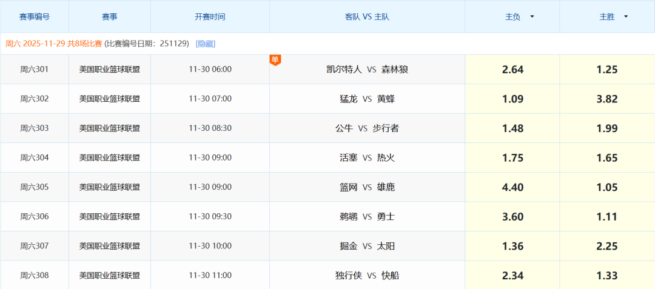Select 主胜 odds 3.82 for 猛龙 VS 黄蜂
The width and height of the screenshot is (655, 289).
pyautogui.click(x=607, y=99)
